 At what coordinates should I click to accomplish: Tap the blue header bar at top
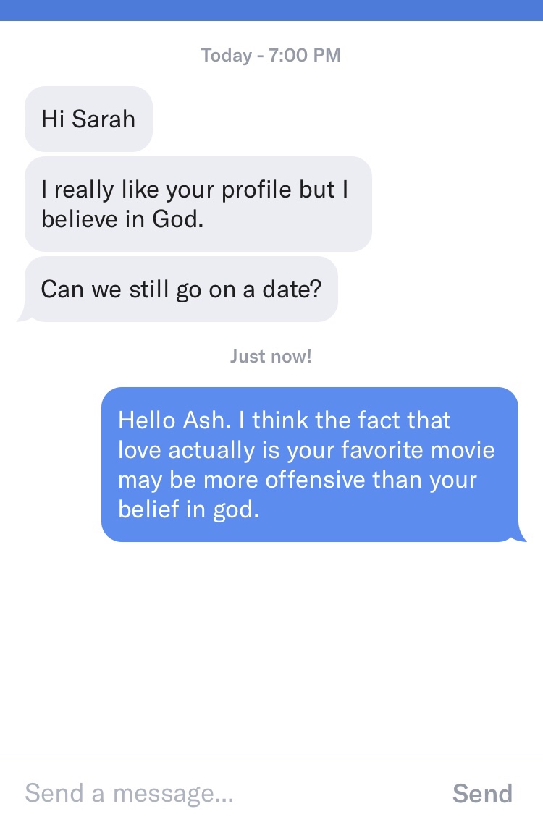(271, 10)
